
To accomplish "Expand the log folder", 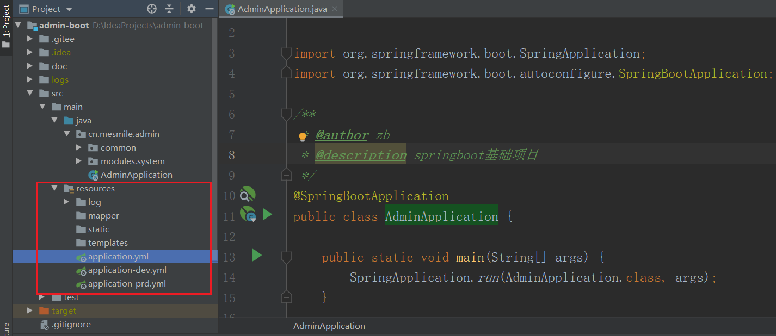I will click(x=66, y=202).
